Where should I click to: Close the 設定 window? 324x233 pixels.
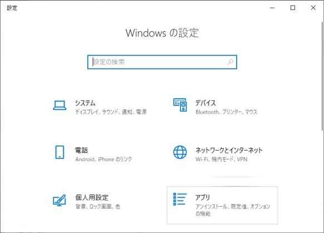click(x=313, y=8)
